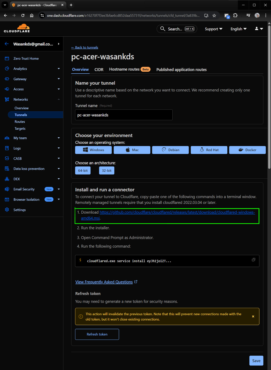Screen dimensions: 271x370
Task: Open the browser extensions puzzle icon
Action: [x=235, y=15]
